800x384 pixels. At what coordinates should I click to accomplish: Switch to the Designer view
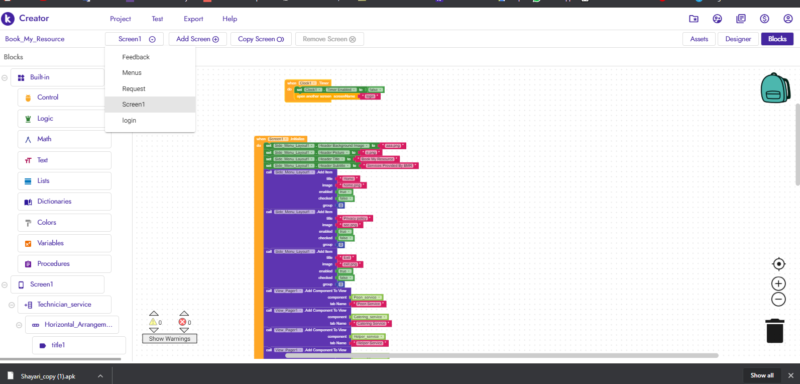tap(738, 39)
